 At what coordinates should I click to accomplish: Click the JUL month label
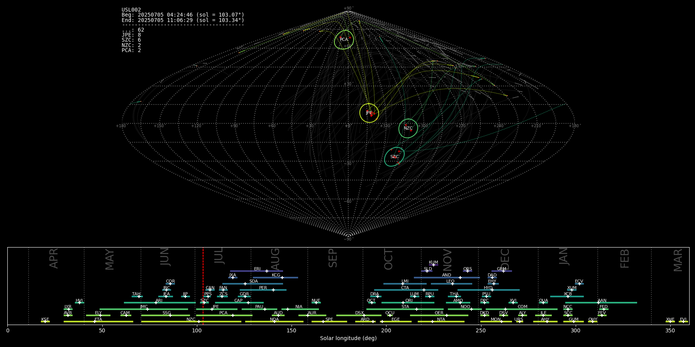click(219, 256)
